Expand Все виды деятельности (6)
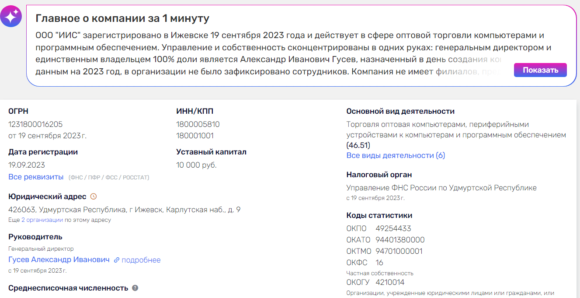Image resolution: width=580 pixels, height=298 pixels. pos(396,155)
